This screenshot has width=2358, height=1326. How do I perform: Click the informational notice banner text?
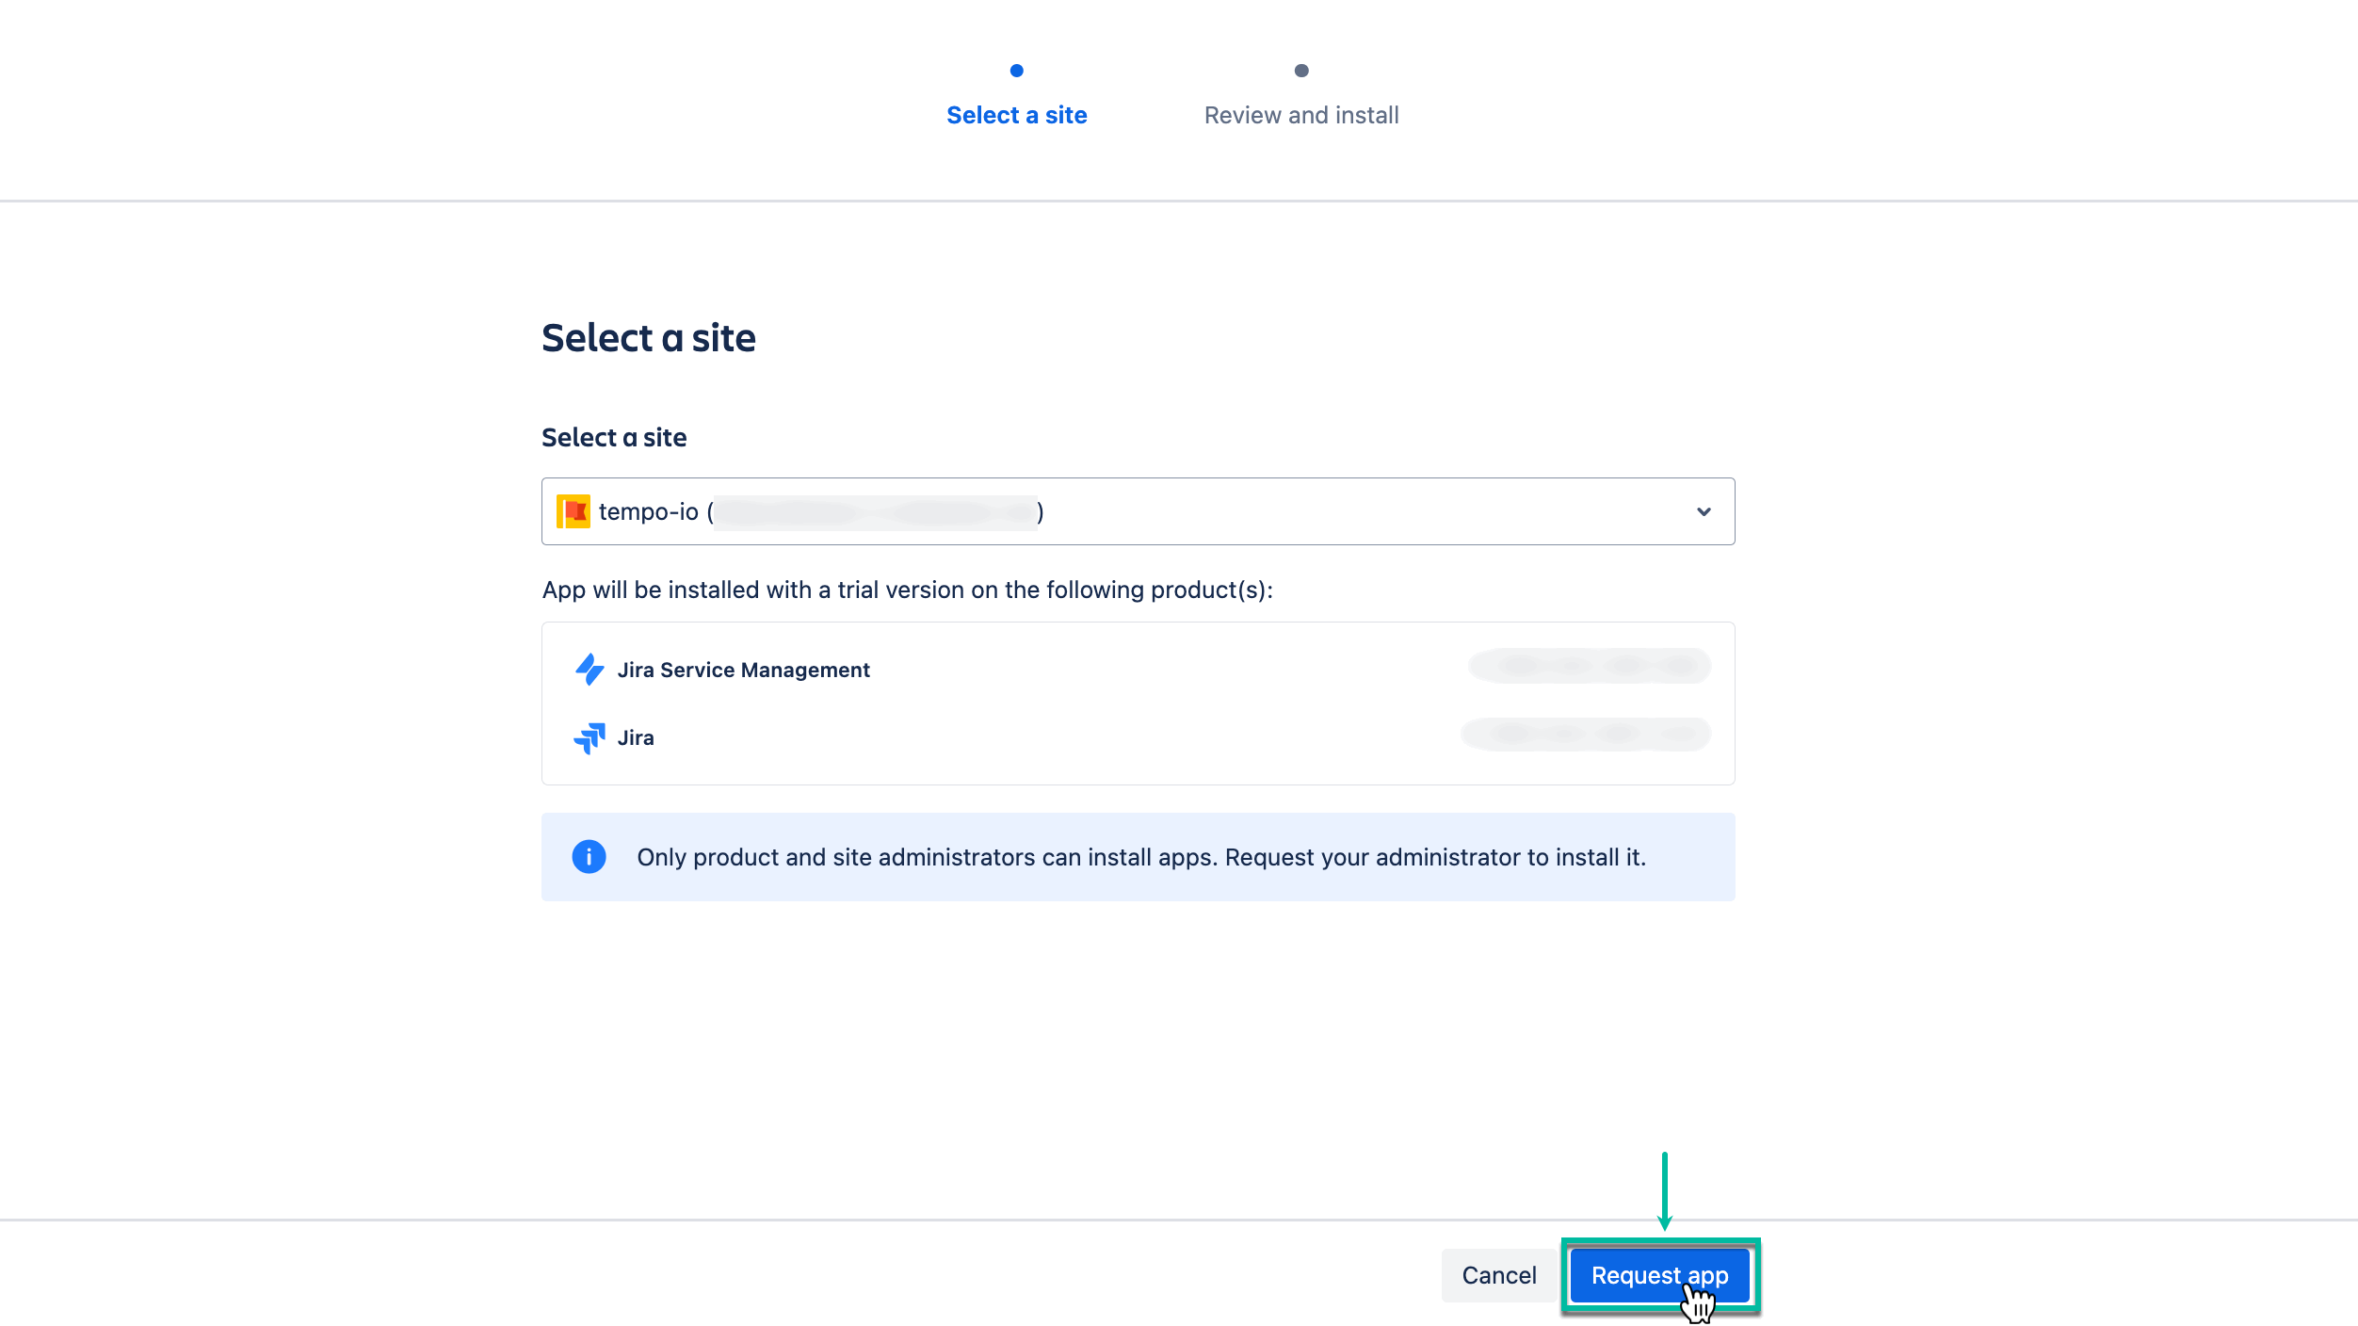[x=1141, y=856]
